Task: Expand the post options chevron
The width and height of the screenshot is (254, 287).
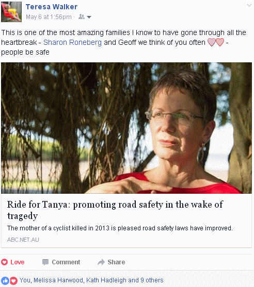Action: pyautogui.click(x=249, y=5)
